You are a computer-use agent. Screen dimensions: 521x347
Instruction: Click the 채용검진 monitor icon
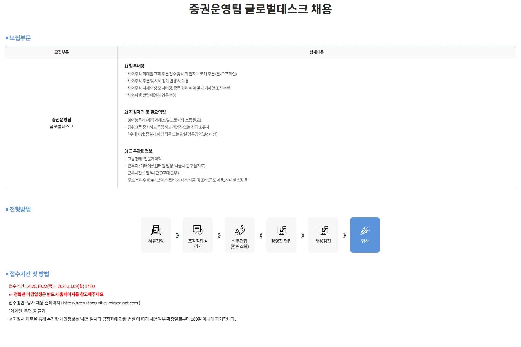tap(323, 230)
